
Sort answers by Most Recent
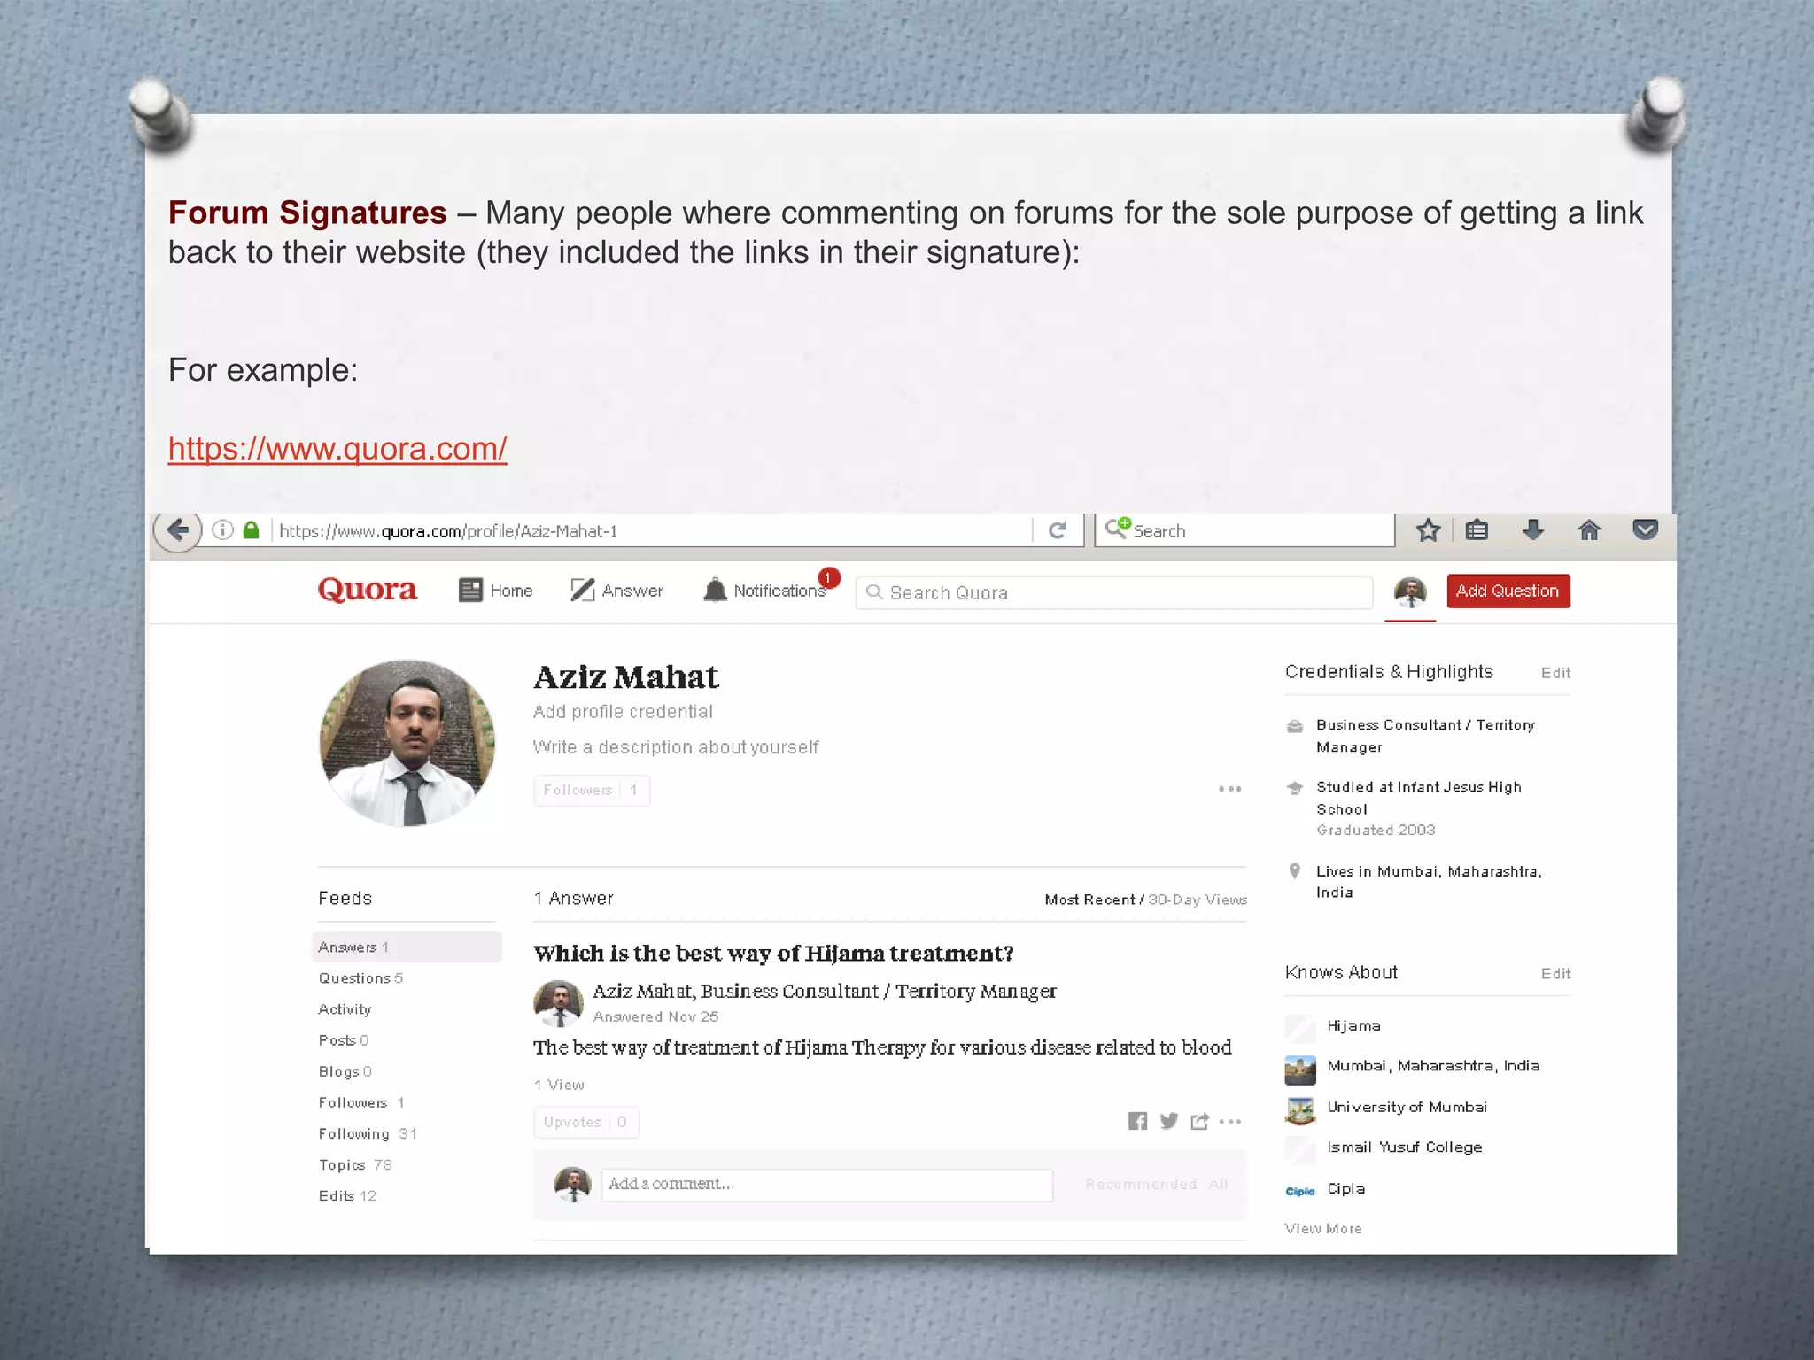coord(1089,900)
